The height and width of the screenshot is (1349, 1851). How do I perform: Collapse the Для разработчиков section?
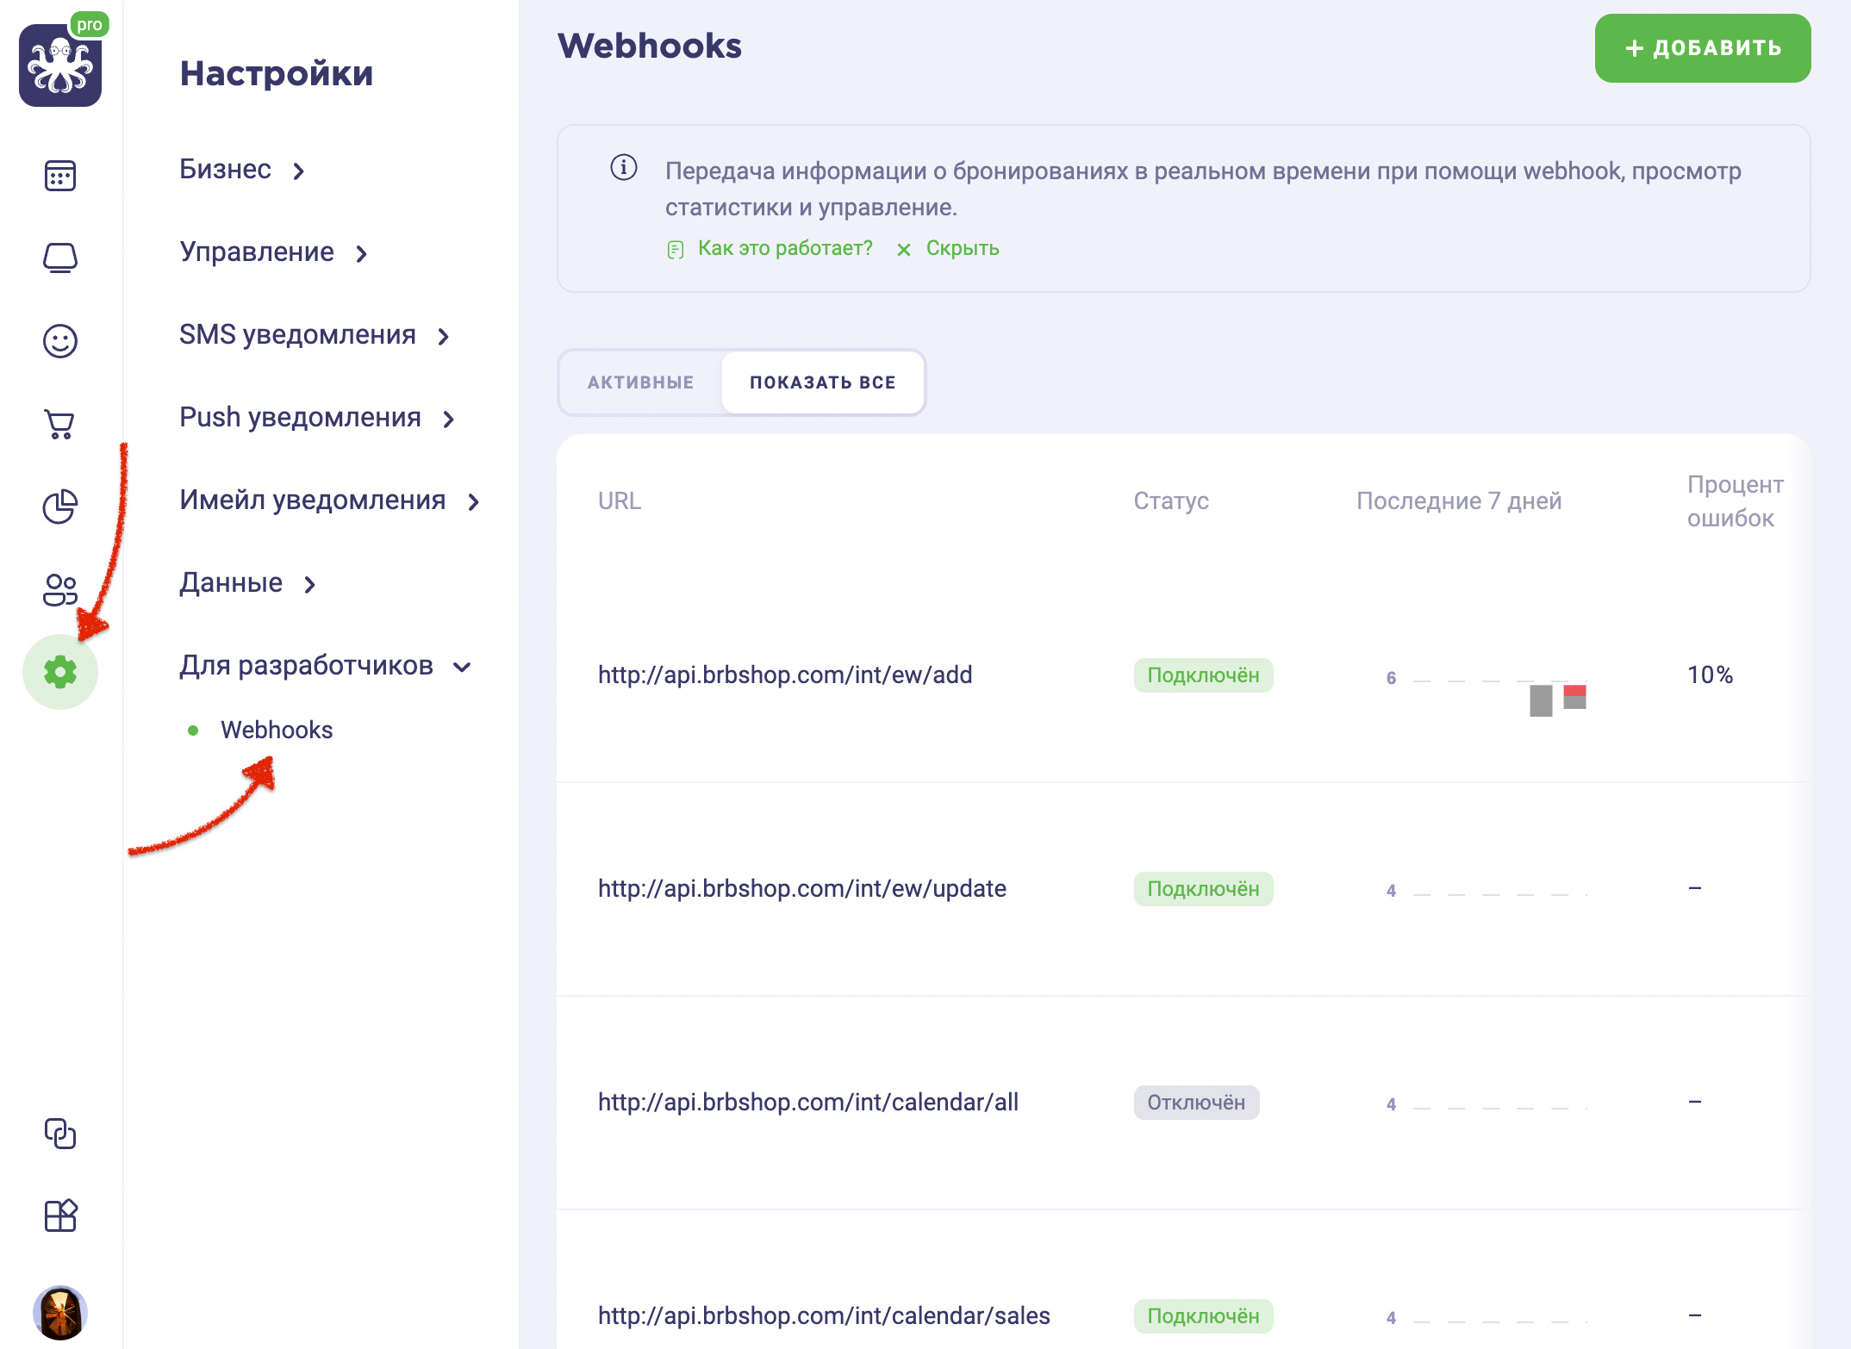[326, 666]
